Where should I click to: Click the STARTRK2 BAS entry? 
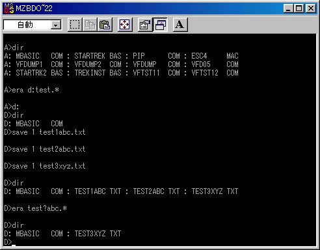coord(39,73)
